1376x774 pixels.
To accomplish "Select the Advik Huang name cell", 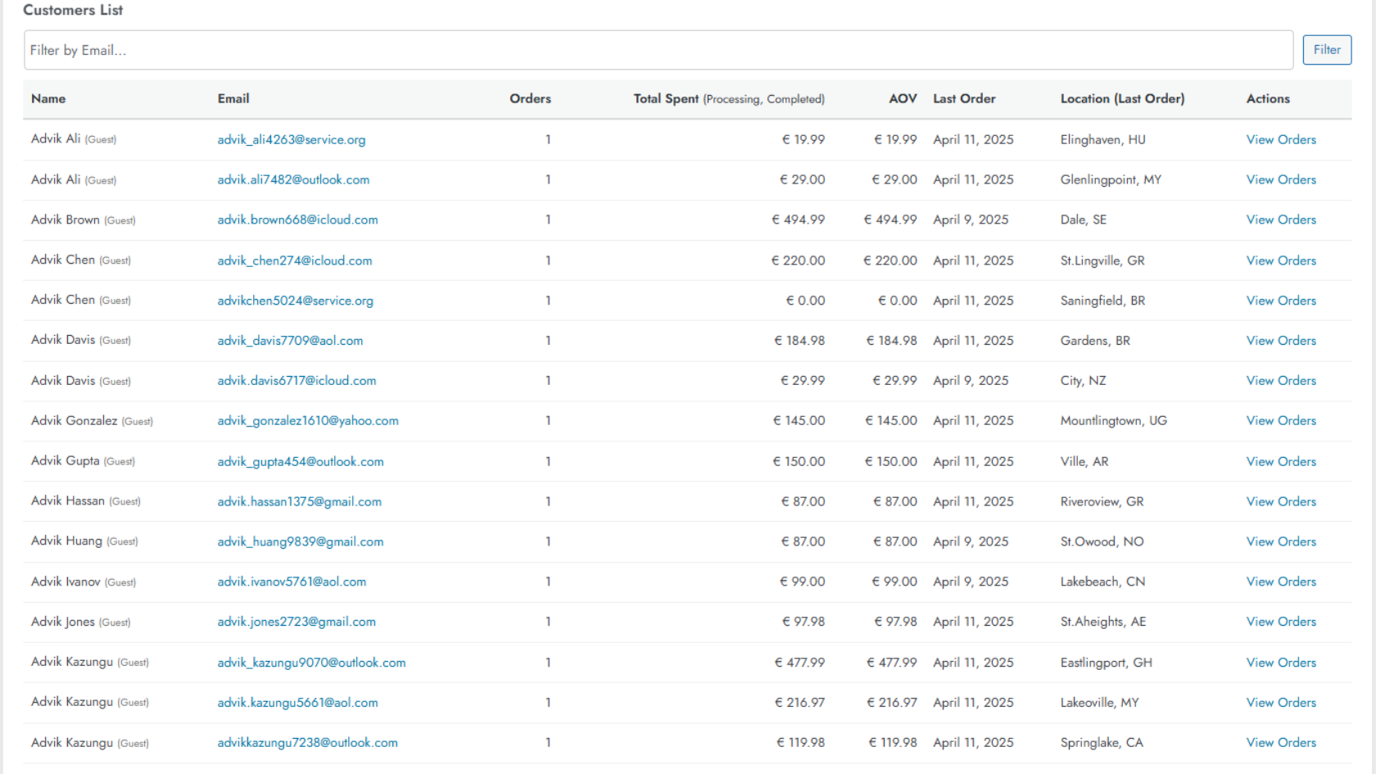I will [84, 542].
